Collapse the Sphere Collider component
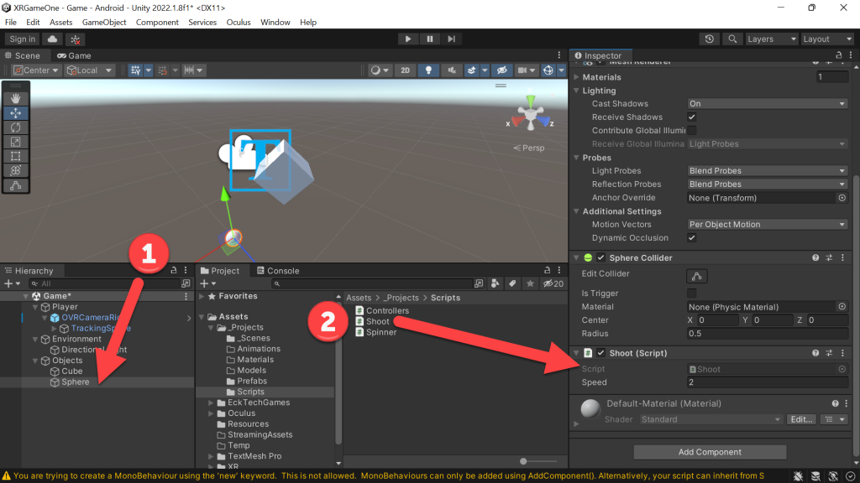 point(576,258)
